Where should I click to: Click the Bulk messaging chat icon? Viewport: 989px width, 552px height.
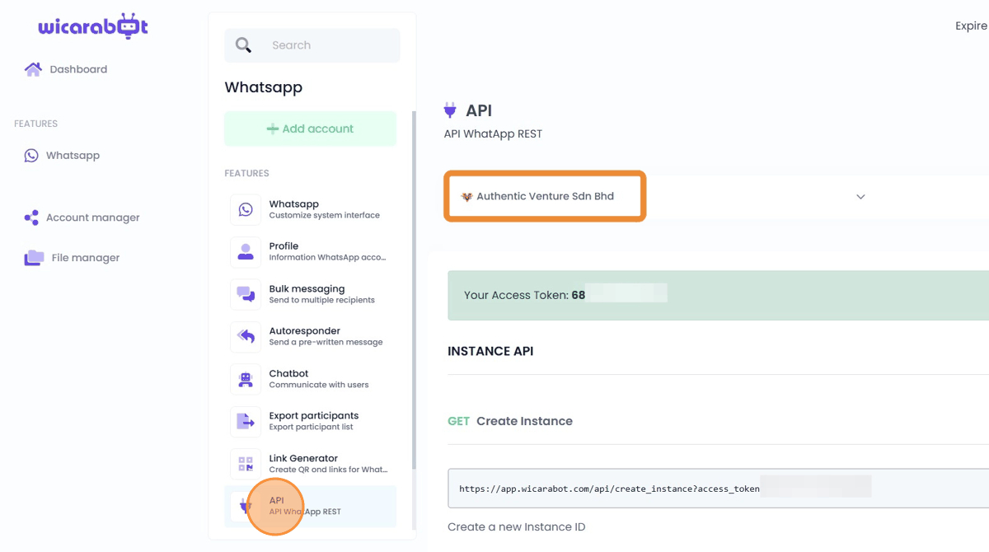246,294
